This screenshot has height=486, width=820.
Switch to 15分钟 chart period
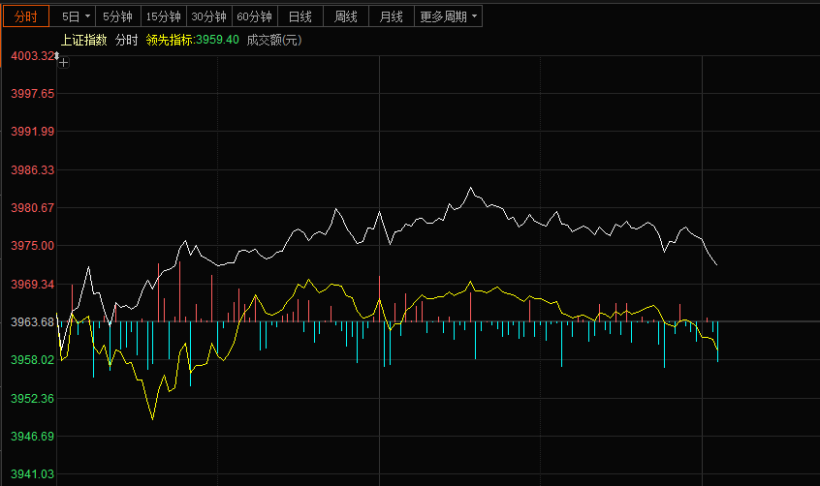(163, 16)
